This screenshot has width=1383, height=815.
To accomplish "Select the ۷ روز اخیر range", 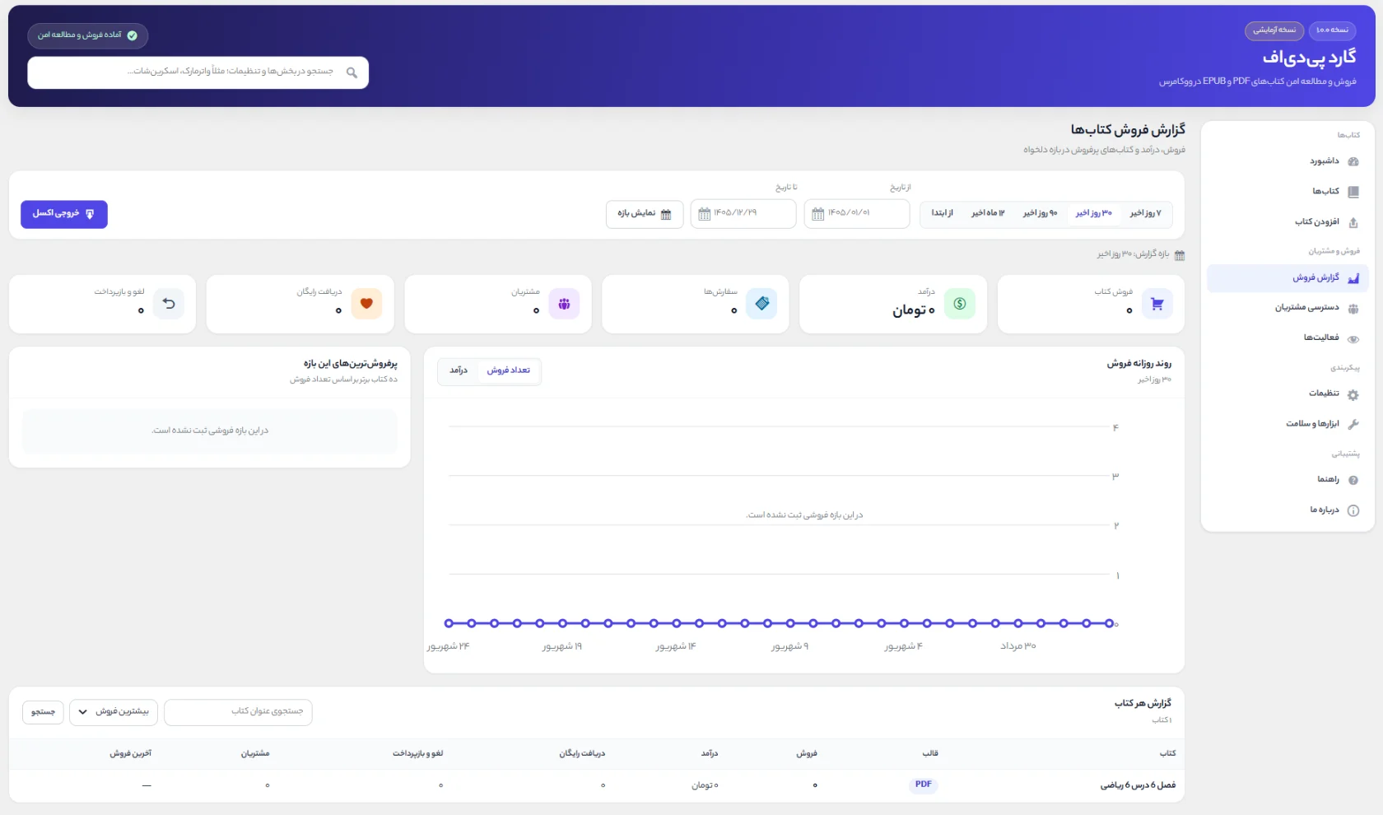I will tap(1145, 213).
